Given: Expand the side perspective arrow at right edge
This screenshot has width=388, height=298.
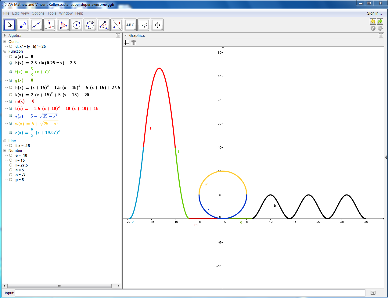Looking at the screenshot, I should [386, 157].
